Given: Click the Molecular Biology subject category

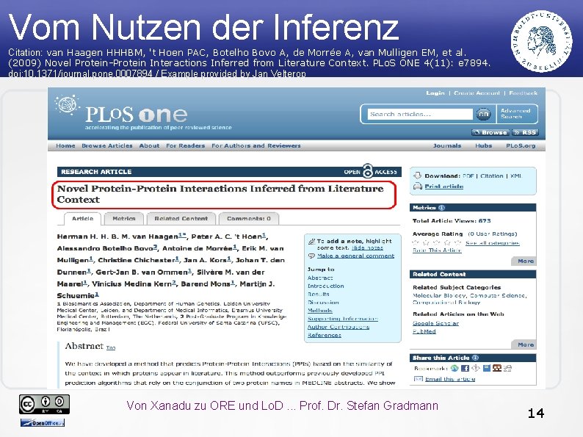Looking at the screenshot, I should (440, 296).
